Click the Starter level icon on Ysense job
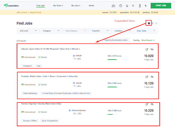This screenshot has width=175, height=127. click(x=39, y=112)
